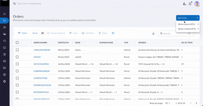
Task: Choose Book a parcel (LTL)
Action: 188,24
